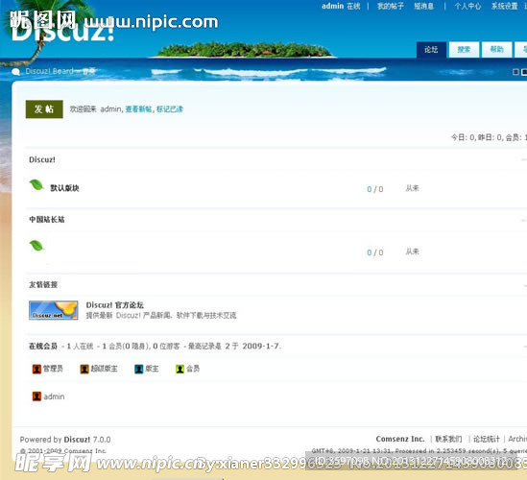Click the green 会员 group icon
Image resolution: width=527 pixels, height=480 pixels.
tap(180, 369)
